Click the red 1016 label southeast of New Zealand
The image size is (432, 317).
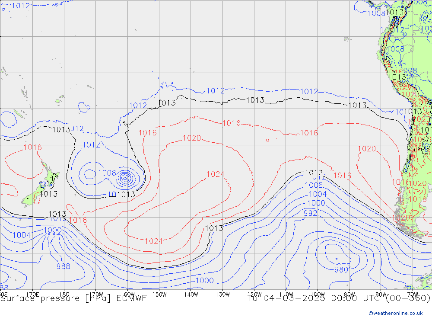click(78, 220)
